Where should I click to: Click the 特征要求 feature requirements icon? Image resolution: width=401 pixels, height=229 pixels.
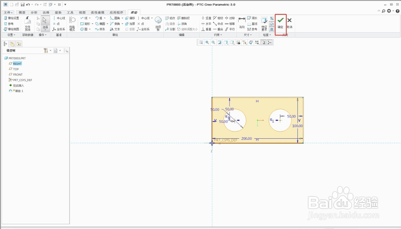264,22
